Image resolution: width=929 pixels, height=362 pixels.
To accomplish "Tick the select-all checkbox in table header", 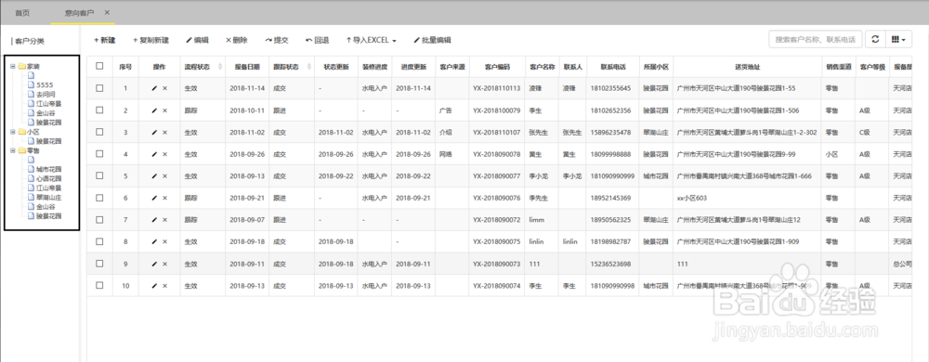I will coord(99,66).
